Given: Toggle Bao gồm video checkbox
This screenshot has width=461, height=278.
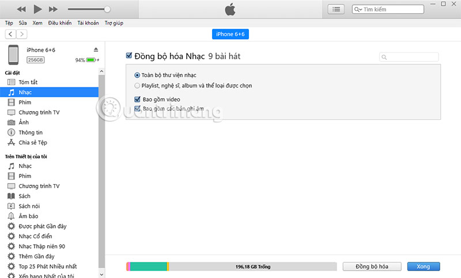Looking at the screenshot, I should click(137, 99).
